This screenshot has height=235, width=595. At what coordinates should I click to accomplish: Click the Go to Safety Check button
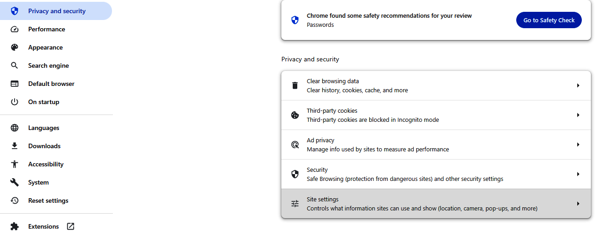pyautogui.click(x=549, y=20)
